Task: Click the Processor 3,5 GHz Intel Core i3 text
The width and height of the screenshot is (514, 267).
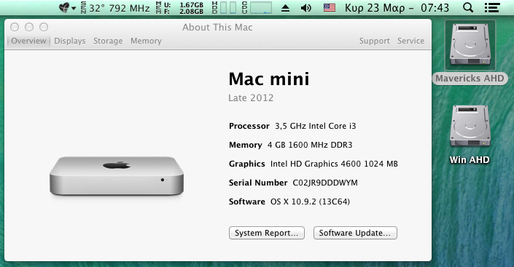Action: tap(316, 126)
